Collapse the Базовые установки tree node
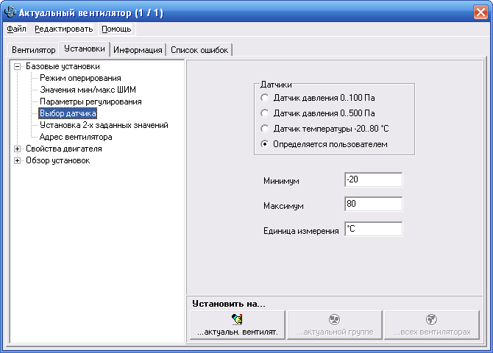 tap(18, 66)
